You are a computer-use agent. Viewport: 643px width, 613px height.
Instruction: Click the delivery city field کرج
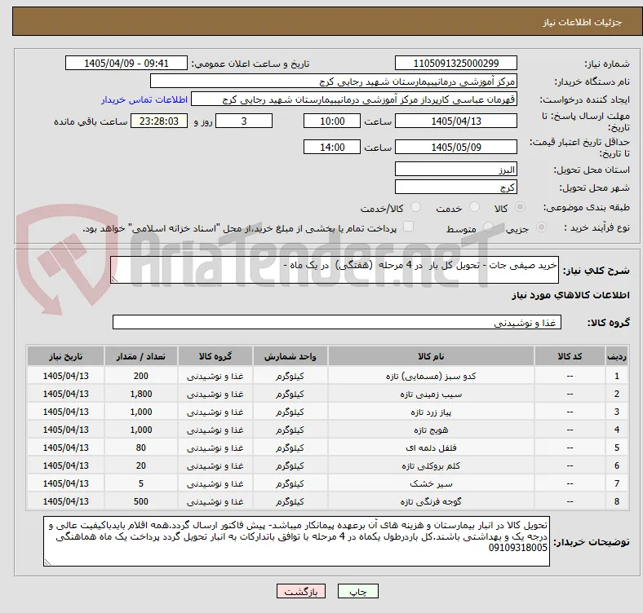click(455, 187)
